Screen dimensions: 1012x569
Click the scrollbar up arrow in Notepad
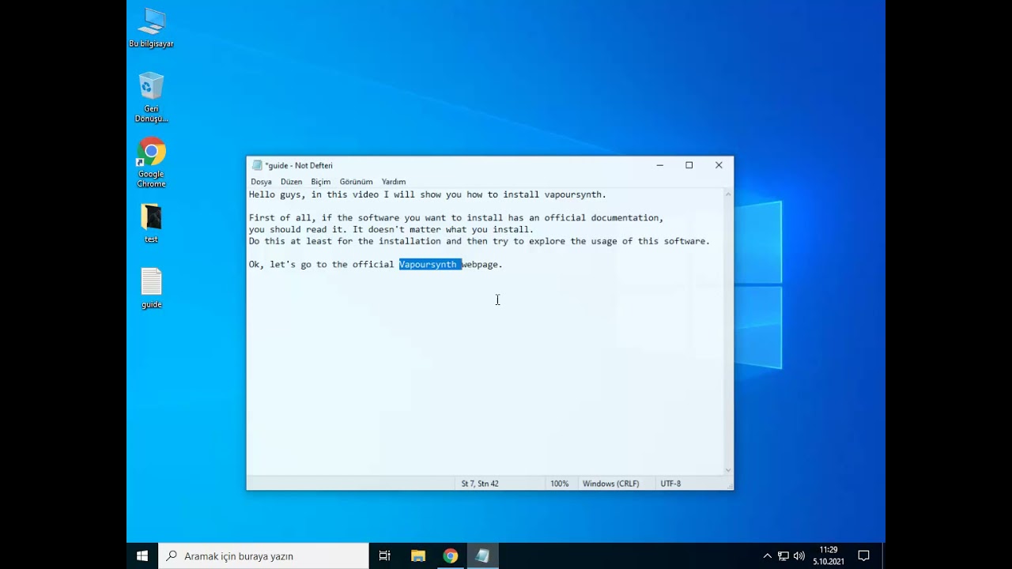pyautogui.click(x=728, y=194)
